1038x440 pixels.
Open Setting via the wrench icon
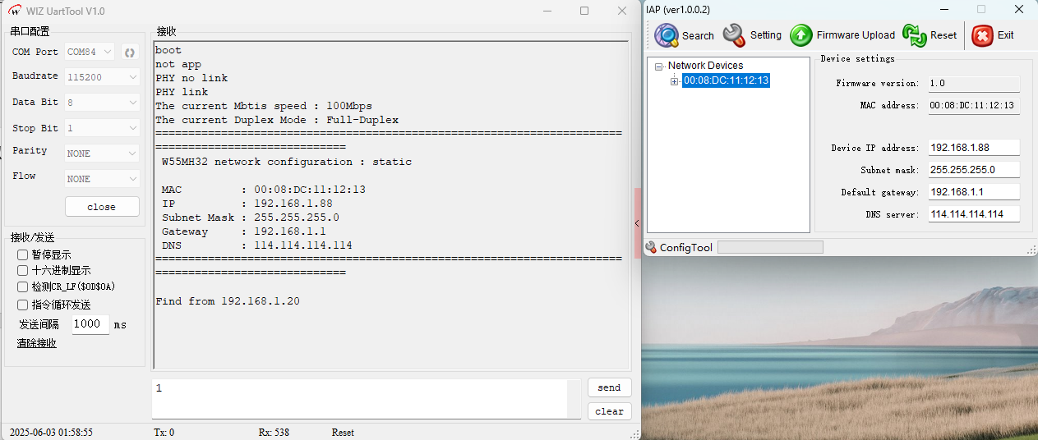(734, 34)
